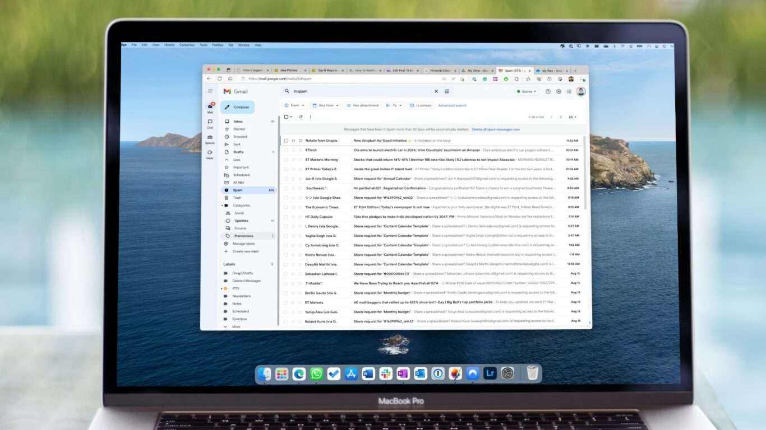The width and height of the screenshot is (766, 430).
Task: Toggle the Has attachment filter chip
Action: tap(363, 105)
